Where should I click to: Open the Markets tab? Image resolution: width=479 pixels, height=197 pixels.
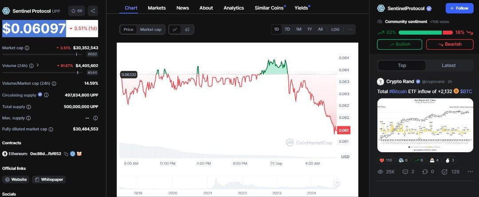[x=157, y=8]
